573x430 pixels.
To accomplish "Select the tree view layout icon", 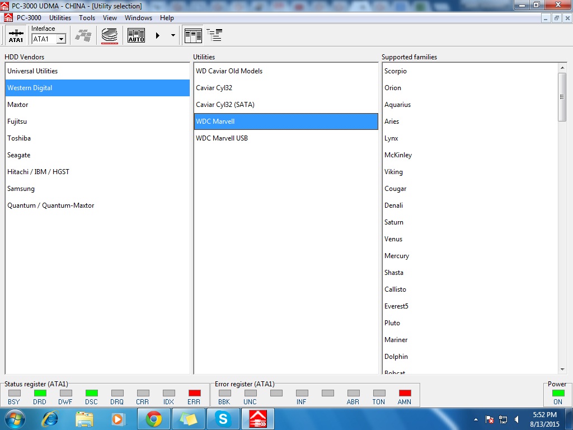I will (x=214, y=35).
